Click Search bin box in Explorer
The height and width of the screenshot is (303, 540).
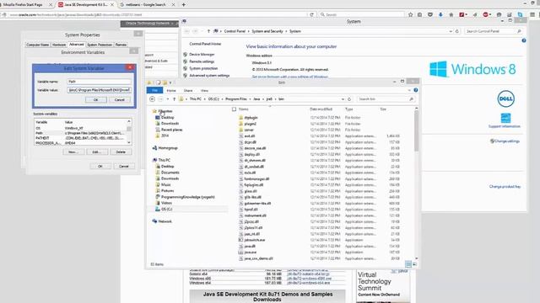click(x=386, y=99)
